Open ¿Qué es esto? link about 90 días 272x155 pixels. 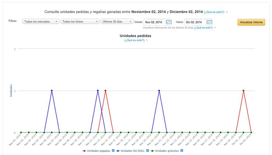tap(203, 28)
